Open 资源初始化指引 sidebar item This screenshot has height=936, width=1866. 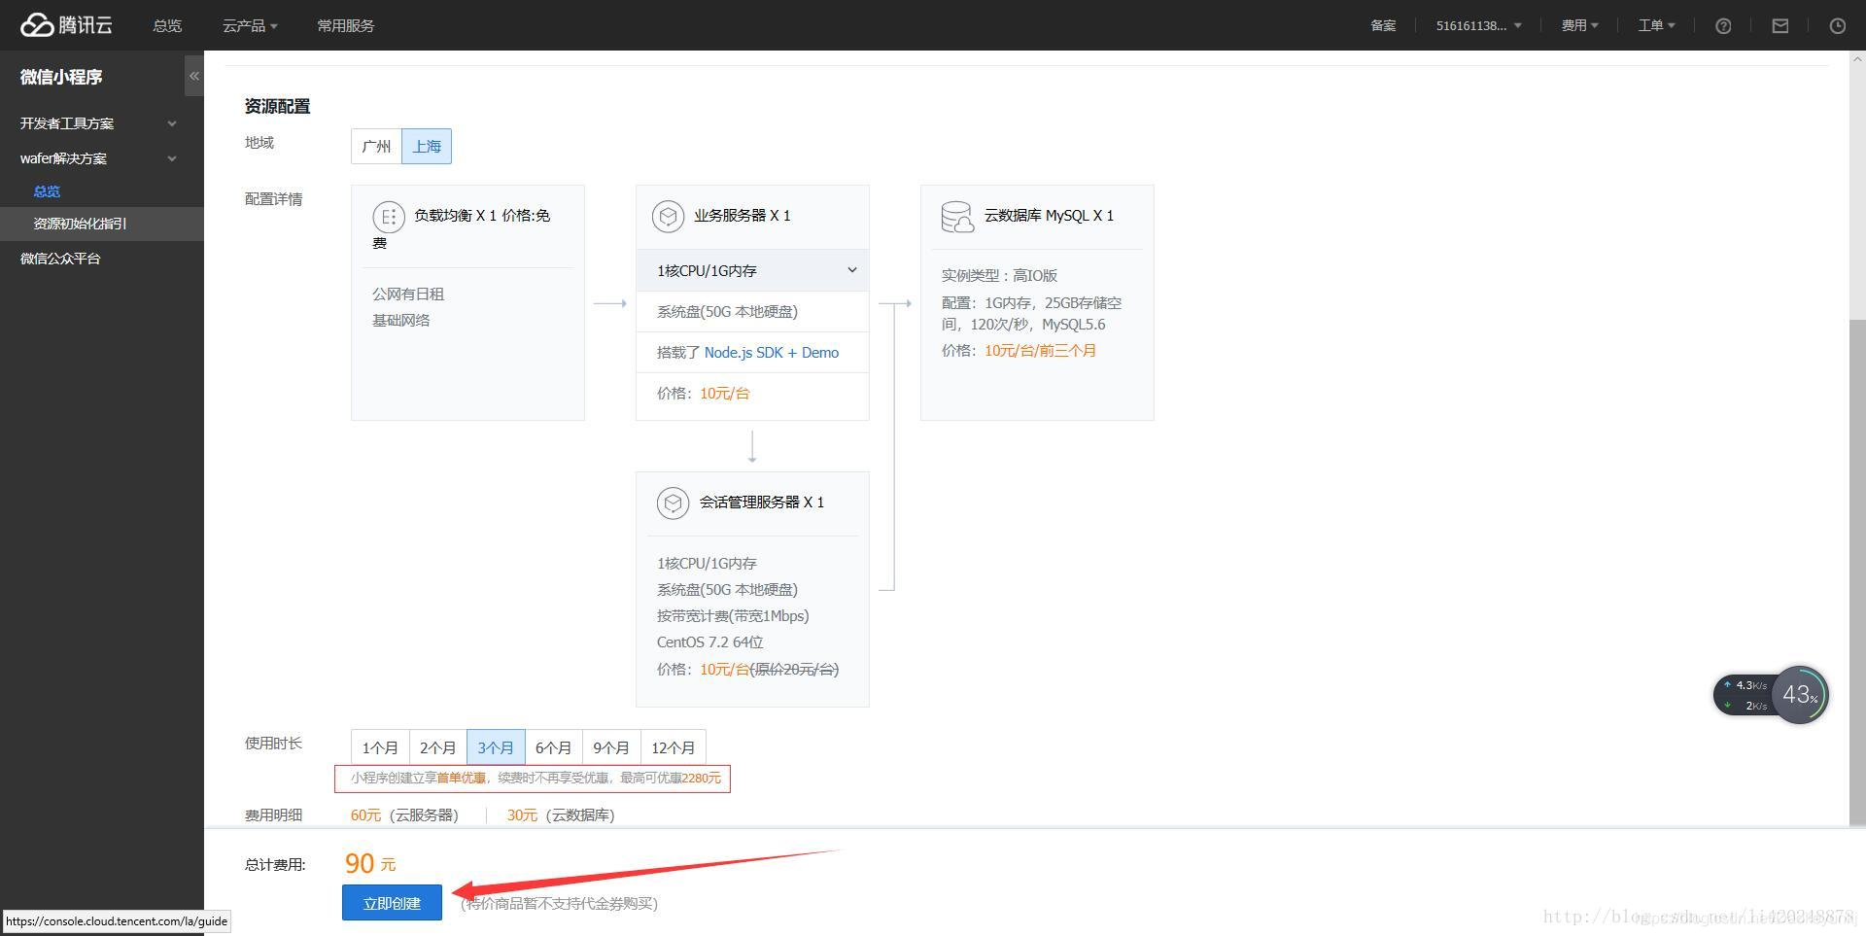pyautogui.click(x=102, y=224)
